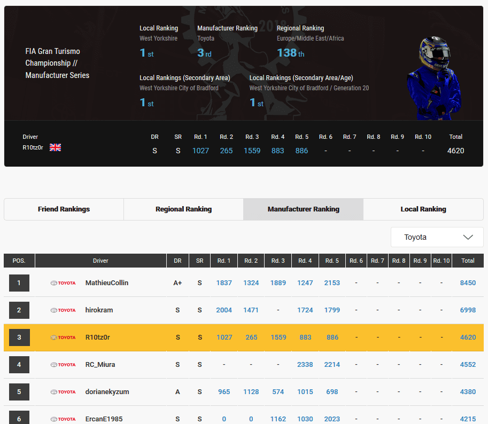Click RC_Miura's total score 4552
Screen dimensions: 488x424
[x=468, y=365]
